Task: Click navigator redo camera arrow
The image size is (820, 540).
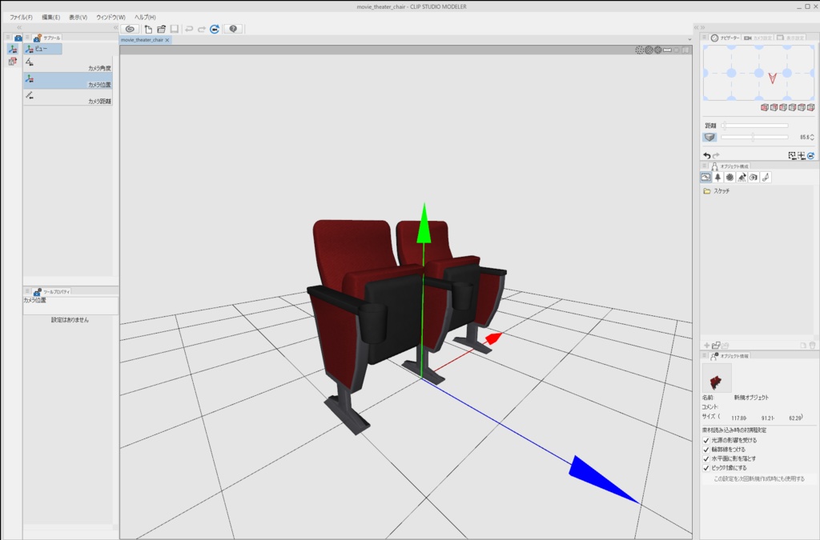Action: (716, 156)
